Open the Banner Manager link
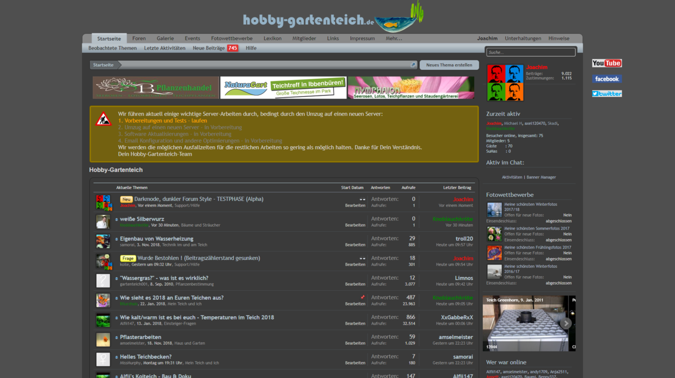 pyautogui.click(x=541, y=177)
